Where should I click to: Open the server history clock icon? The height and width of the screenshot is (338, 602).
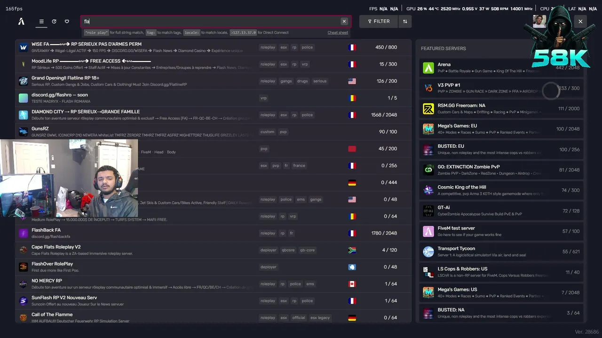click(54, 21)
